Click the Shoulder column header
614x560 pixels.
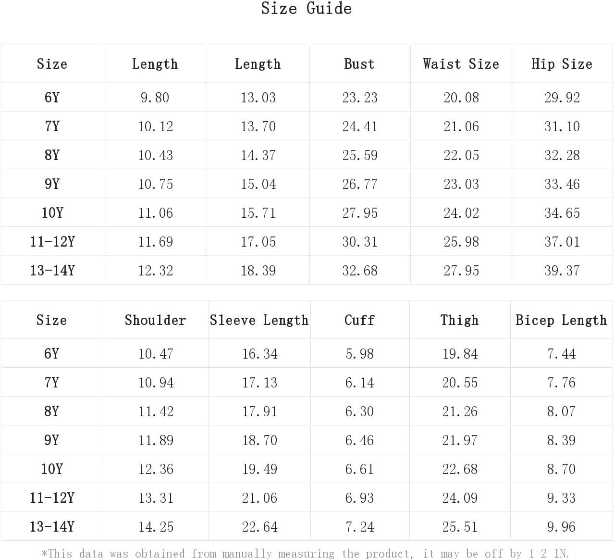pos(155,320)
